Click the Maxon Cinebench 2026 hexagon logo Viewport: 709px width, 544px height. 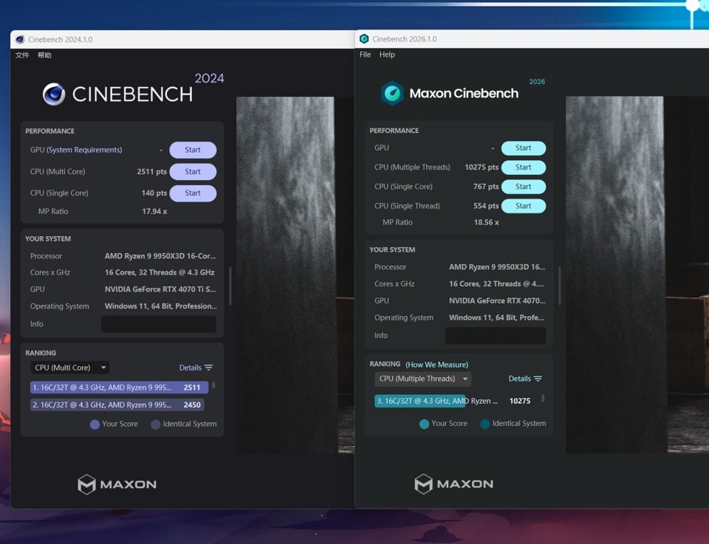tap(392, 93)
